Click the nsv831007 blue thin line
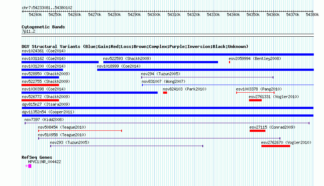324x186 pixels. click(228, 85)
